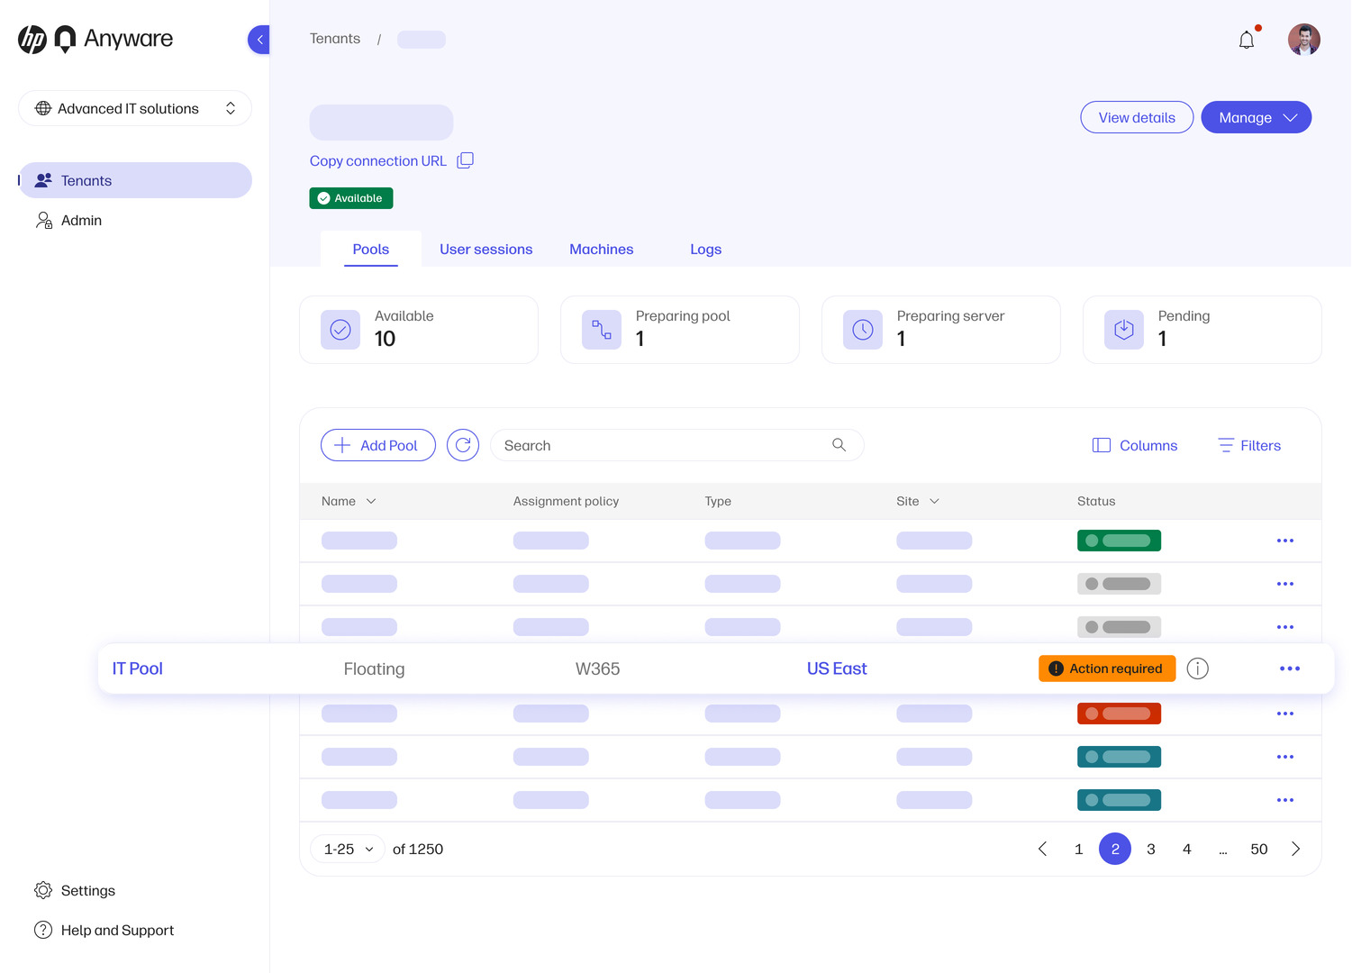
Task: Open the US East site link
Action: [836, 668]
